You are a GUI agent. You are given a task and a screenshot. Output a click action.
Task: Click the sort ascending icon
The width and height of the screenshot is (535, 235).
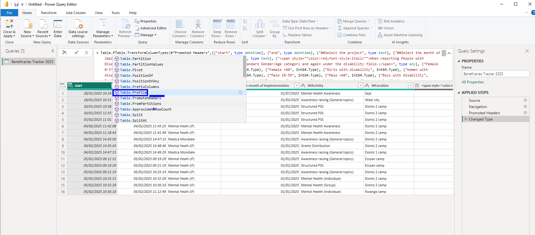pos(245,21)
